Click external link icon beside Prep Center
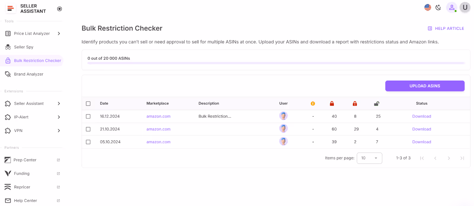This screenshot has width=474, height=206. 58,160
